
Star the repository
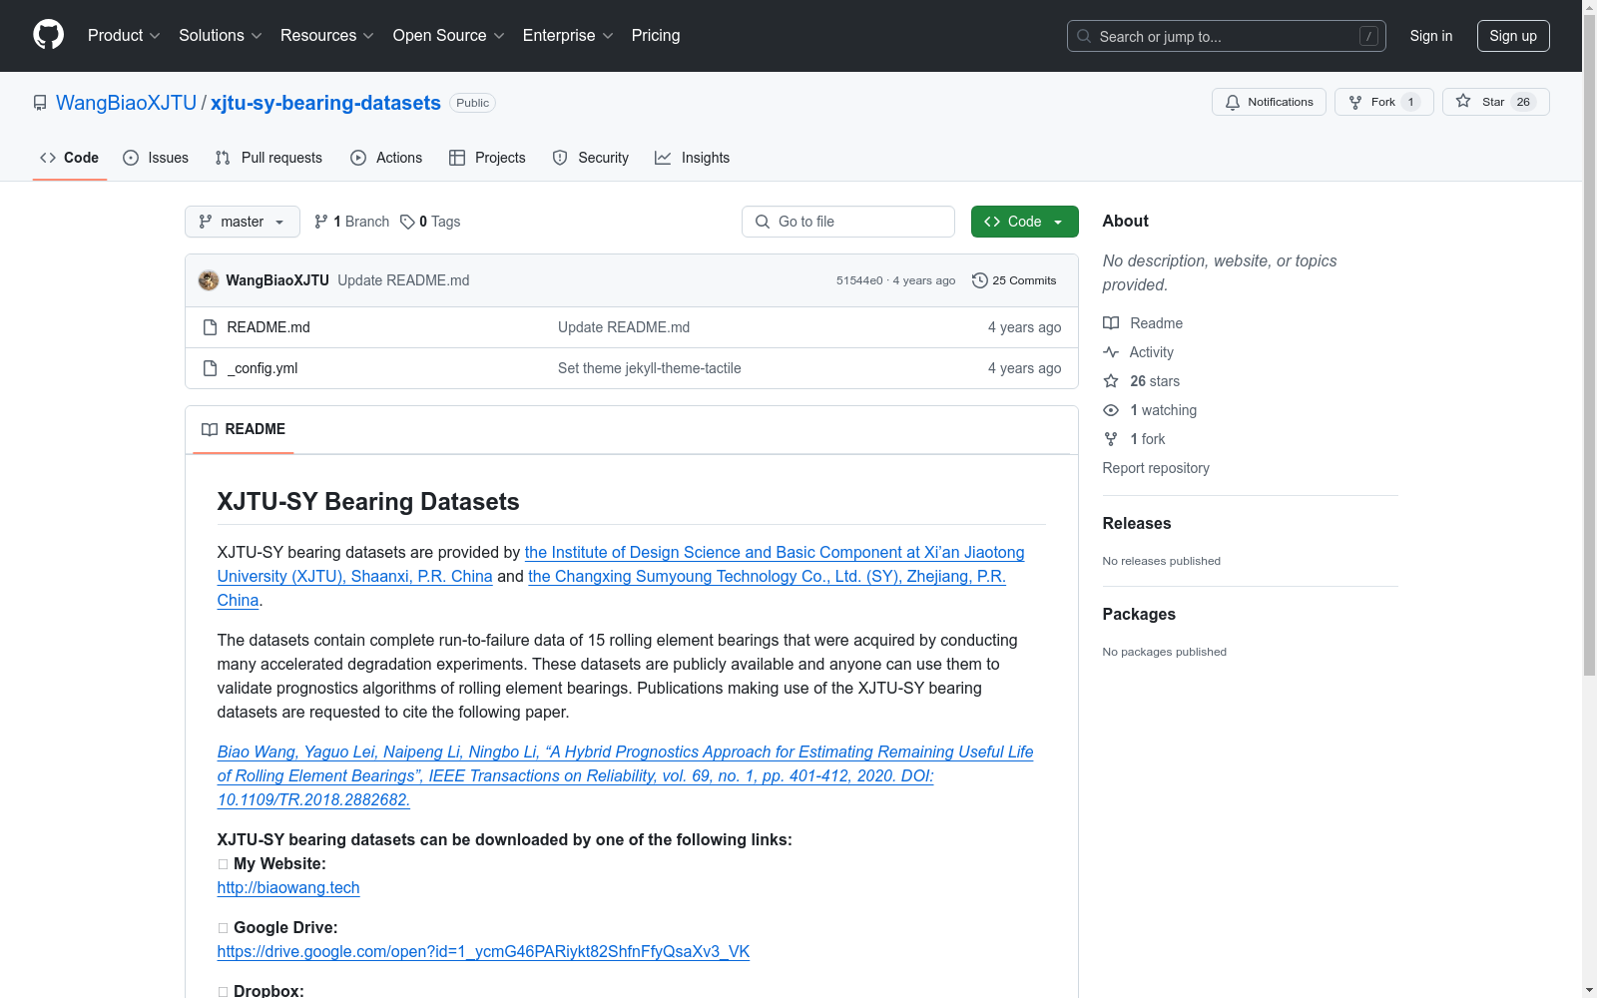1496,102
